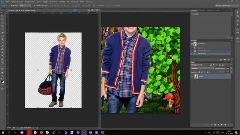Select the Eraser tool
The height and width of the screenshot is (135, 240).
click(x=3, y=46)
